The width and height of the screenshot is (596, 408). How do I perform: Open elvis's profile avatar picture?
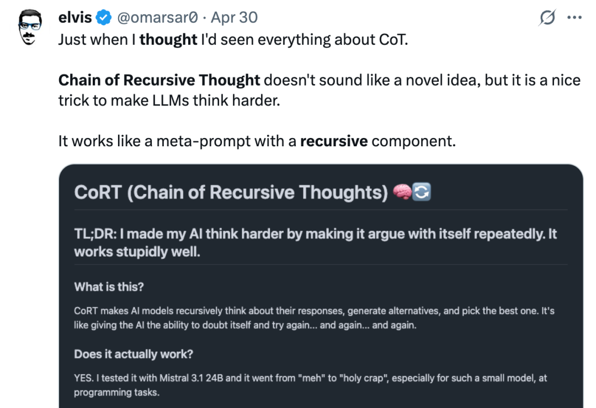click(x=30, y=28)
